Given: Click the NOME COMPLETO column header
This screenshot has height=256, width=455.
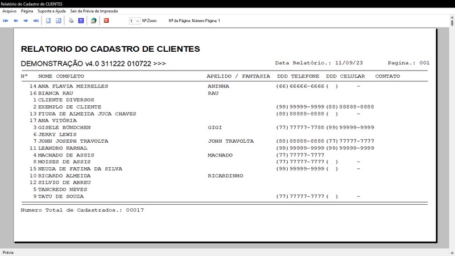Looking at the screenshot, I should [x=61, y=76].
